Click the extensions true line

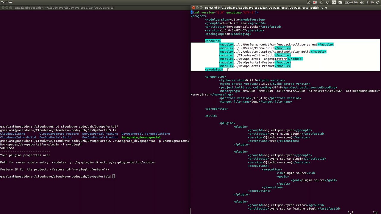point(274,141)
